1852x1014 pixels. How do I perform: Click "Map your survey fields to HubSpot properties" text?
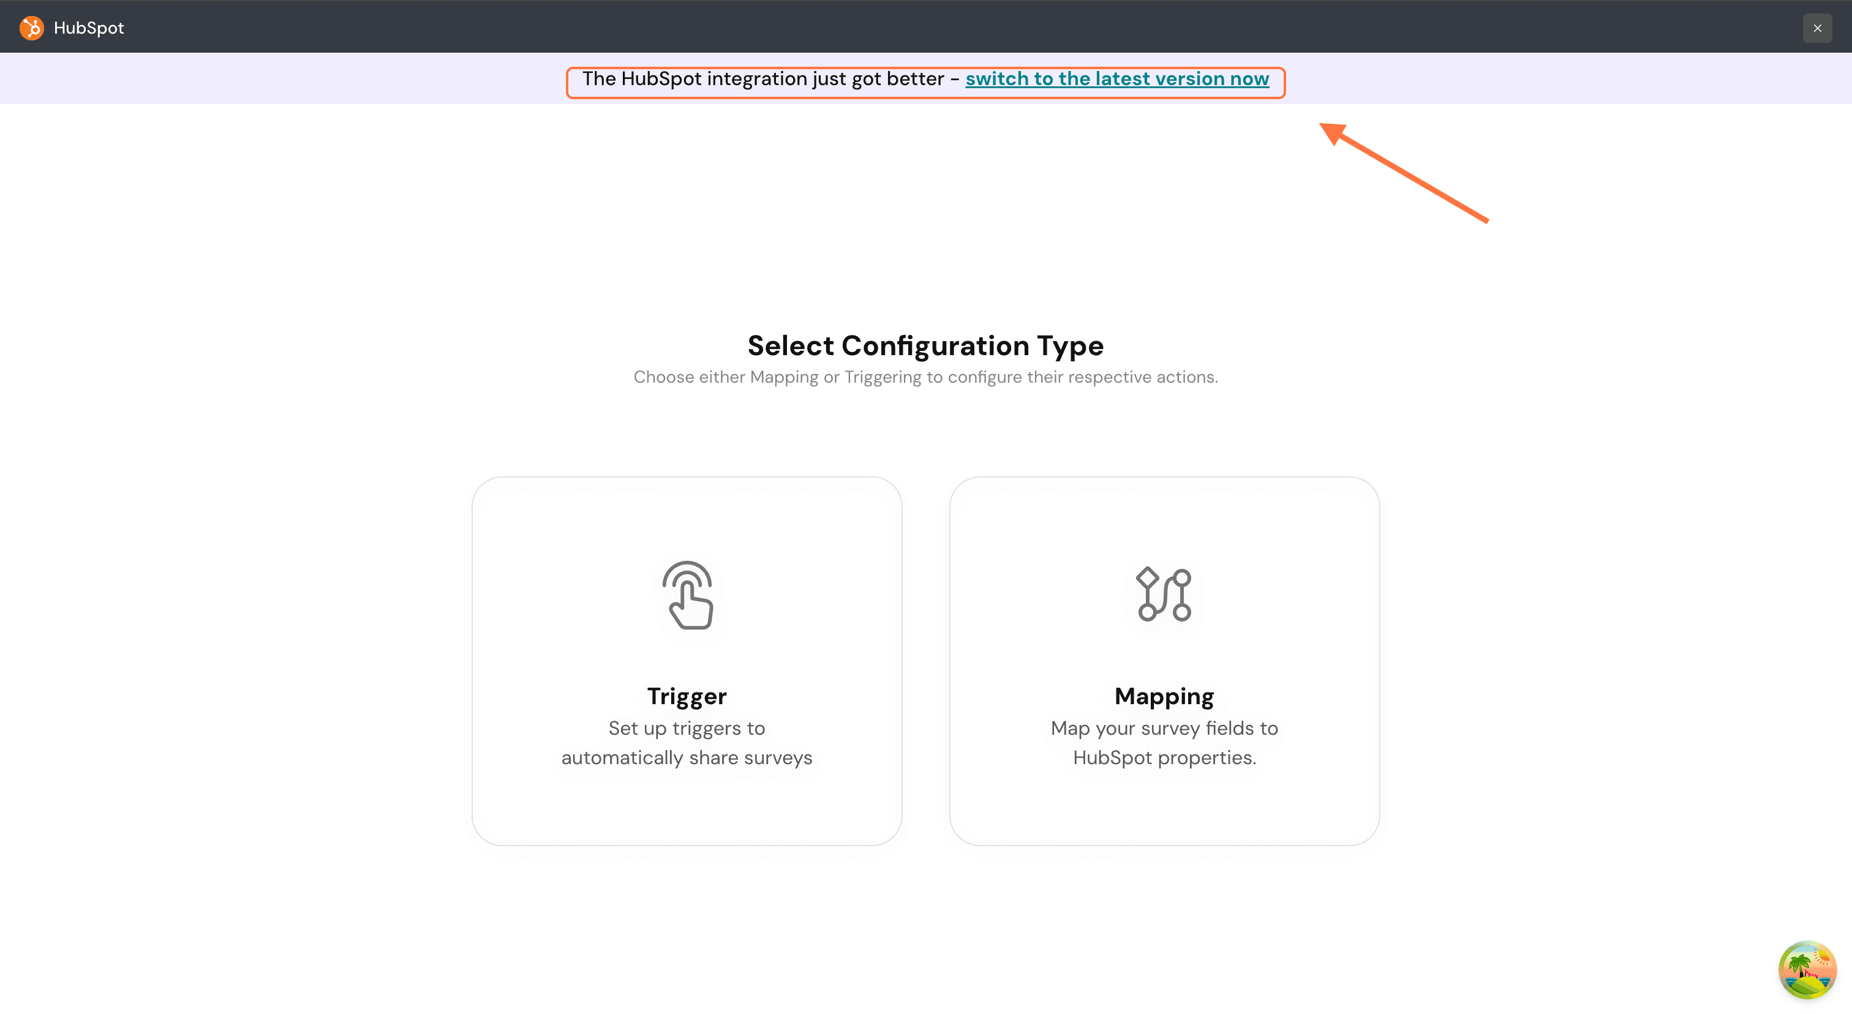pyautogui.click(x=1164, y=742)
